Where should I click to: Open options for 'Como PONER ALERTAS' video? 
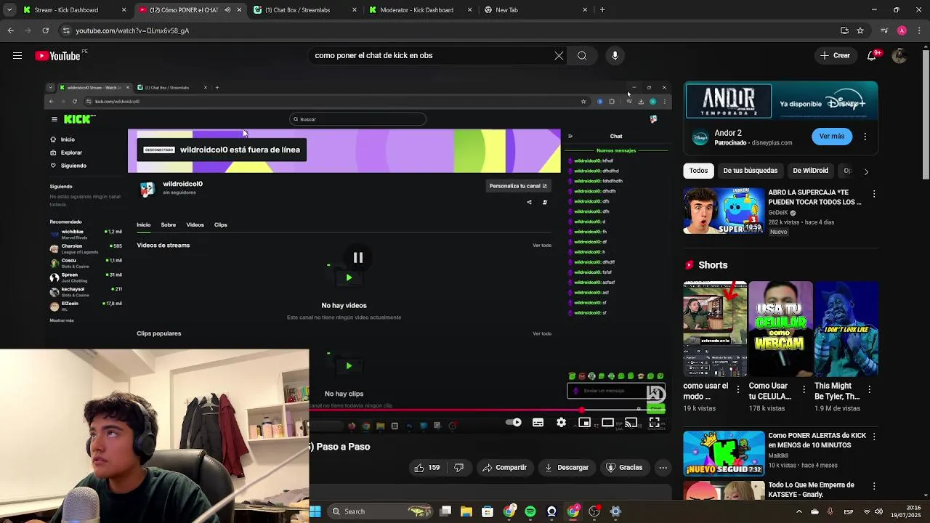pos(874,437)
